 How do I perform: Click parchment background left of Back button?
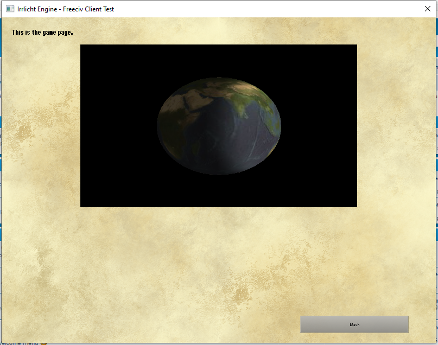coord(217,324)
